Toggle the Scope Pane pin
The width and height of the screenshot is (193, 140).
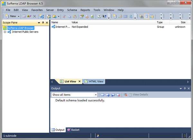pos(43,23)
